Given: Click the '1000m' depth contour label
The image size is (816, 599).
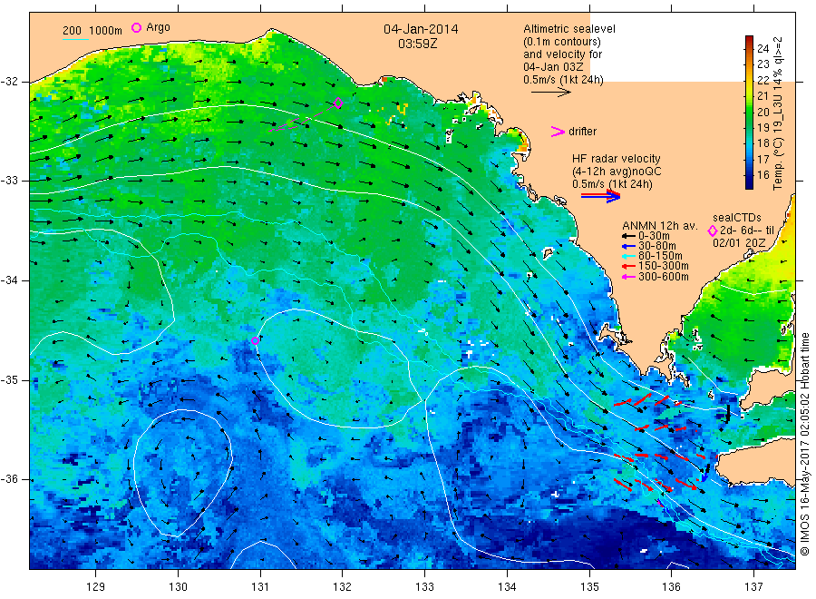Looking at the screenshot, I should [x=106, y=31].
